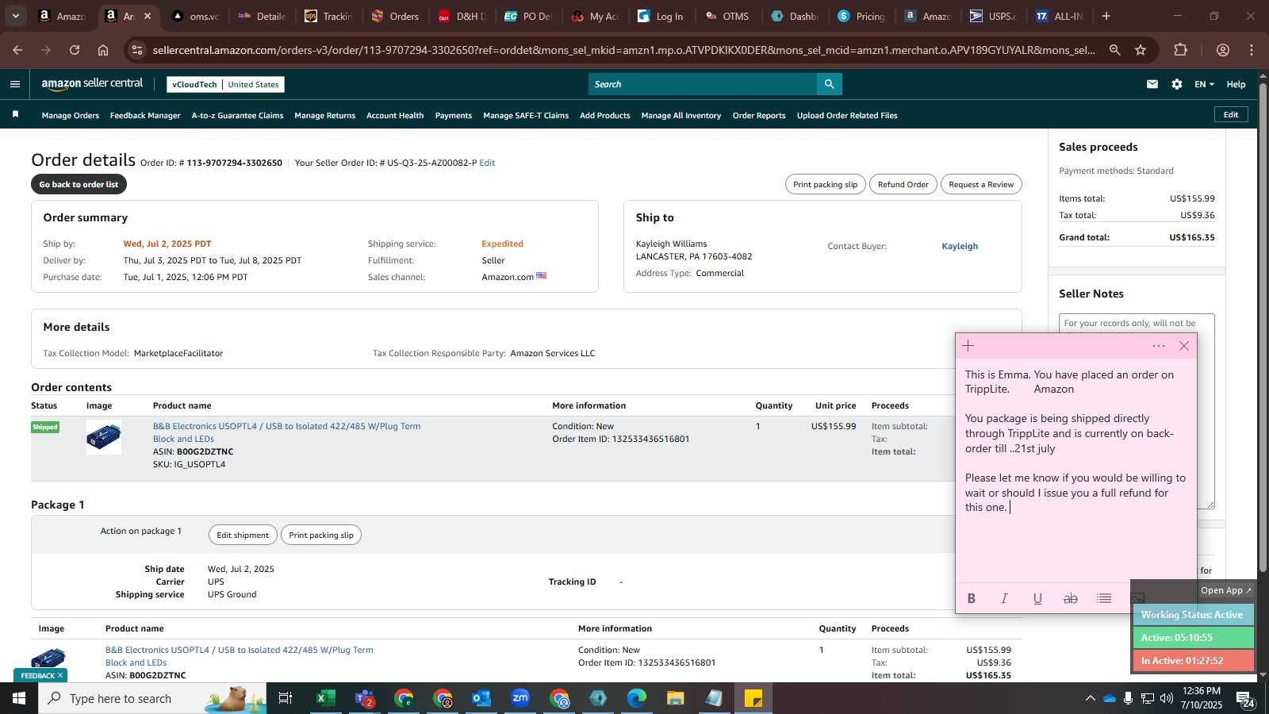Open the vCloudTech United States account switcher

click(226, 84)
